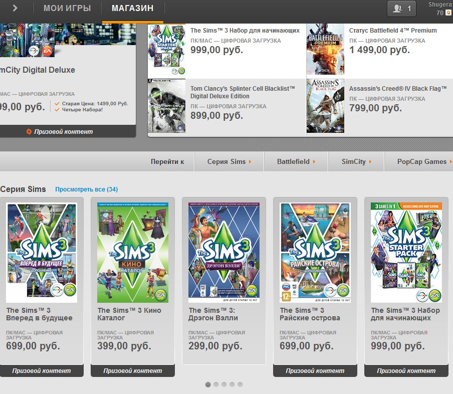Click the 399,00 руб. Кино Каталог price
Image resolution: width=453 pixels, height=394 pixels.
pyautogui.click(x=124, y=346)
